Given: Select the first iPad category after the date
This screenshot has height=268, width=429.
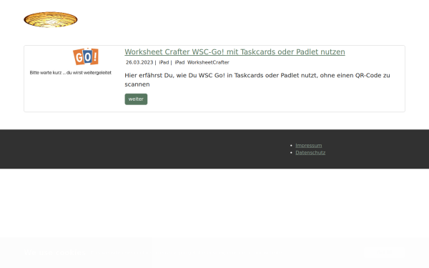Looking at the screenshot, I should pos(164,62).
